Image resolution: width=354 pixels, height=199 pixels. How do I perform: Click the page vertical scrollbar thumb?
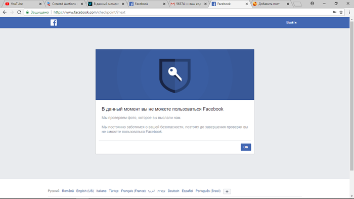352,96
